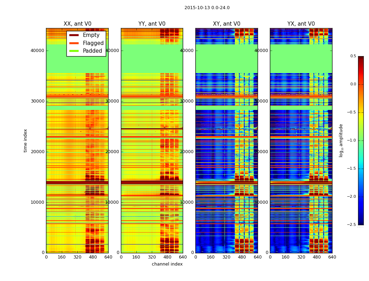
Task: Click the log10 amplitude colorbar label
Action: coord(341,140)
